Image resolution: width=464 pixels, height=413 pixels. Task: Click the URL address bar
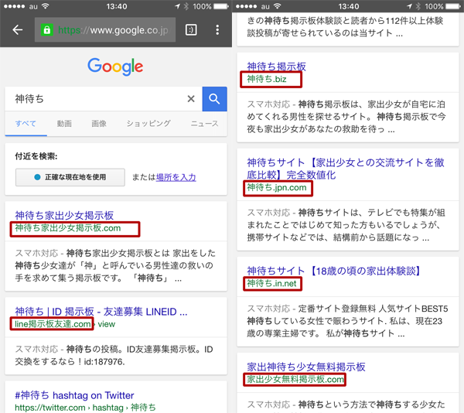[105, 29]
